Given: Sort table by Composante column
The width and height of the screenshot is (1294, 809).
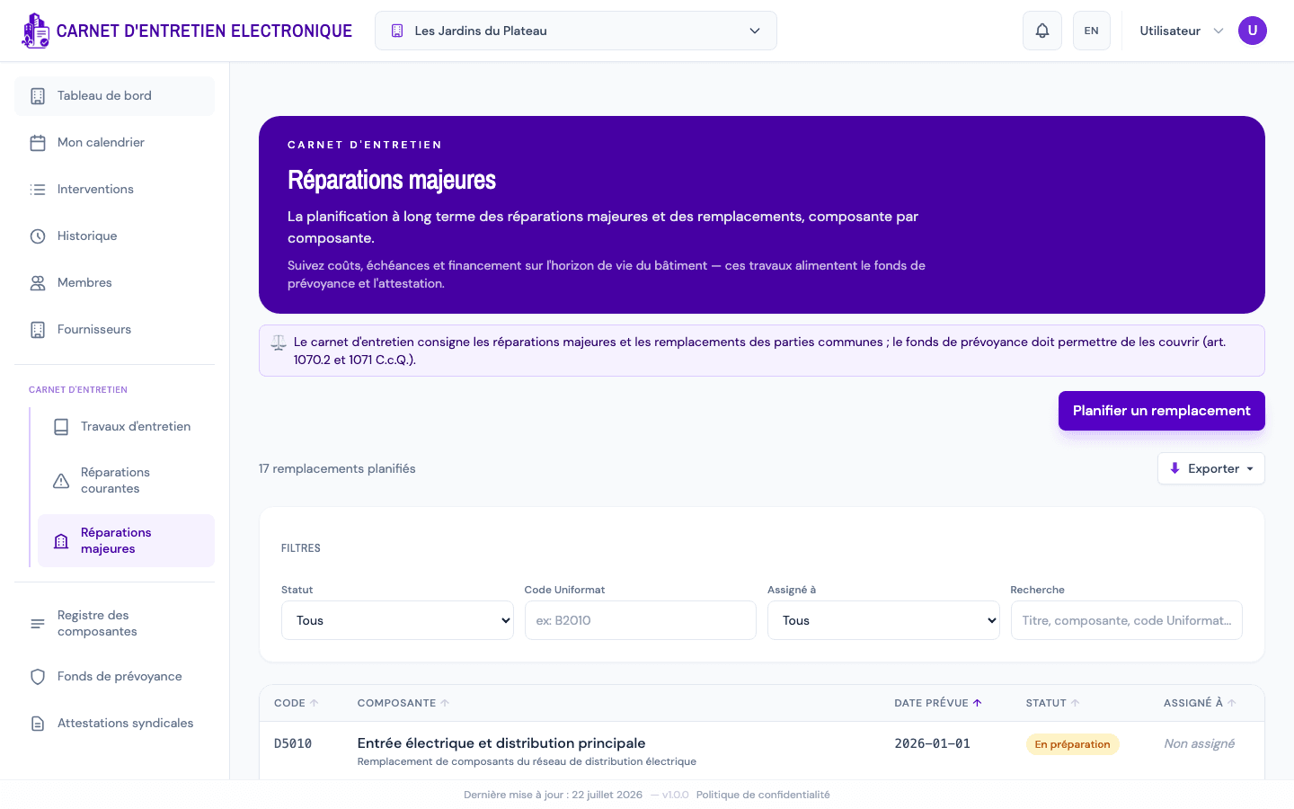Looking at the screenshot, I should click(x=403, y=703).
